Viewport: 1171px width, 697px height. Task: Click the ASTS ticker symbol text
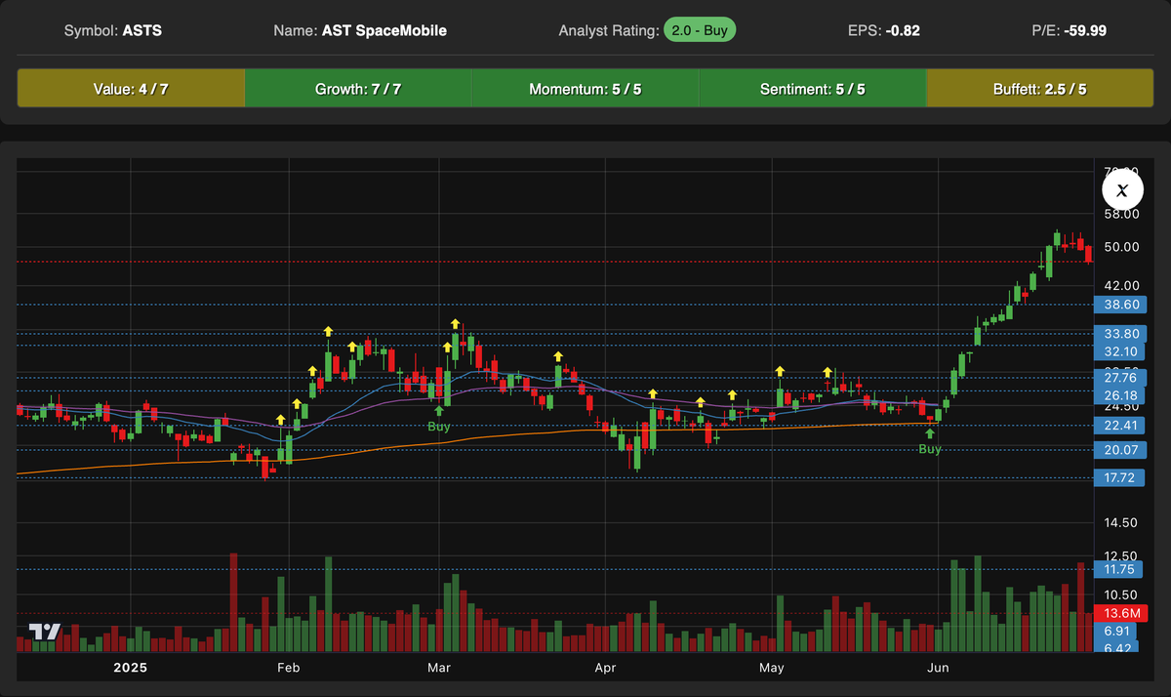(142, 30)
